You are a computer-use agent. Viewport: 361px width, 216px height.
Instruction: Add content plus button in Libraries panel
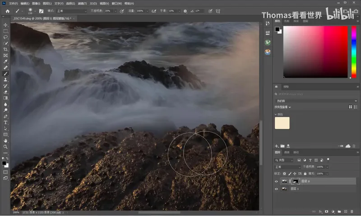click(x=277, y=146)
